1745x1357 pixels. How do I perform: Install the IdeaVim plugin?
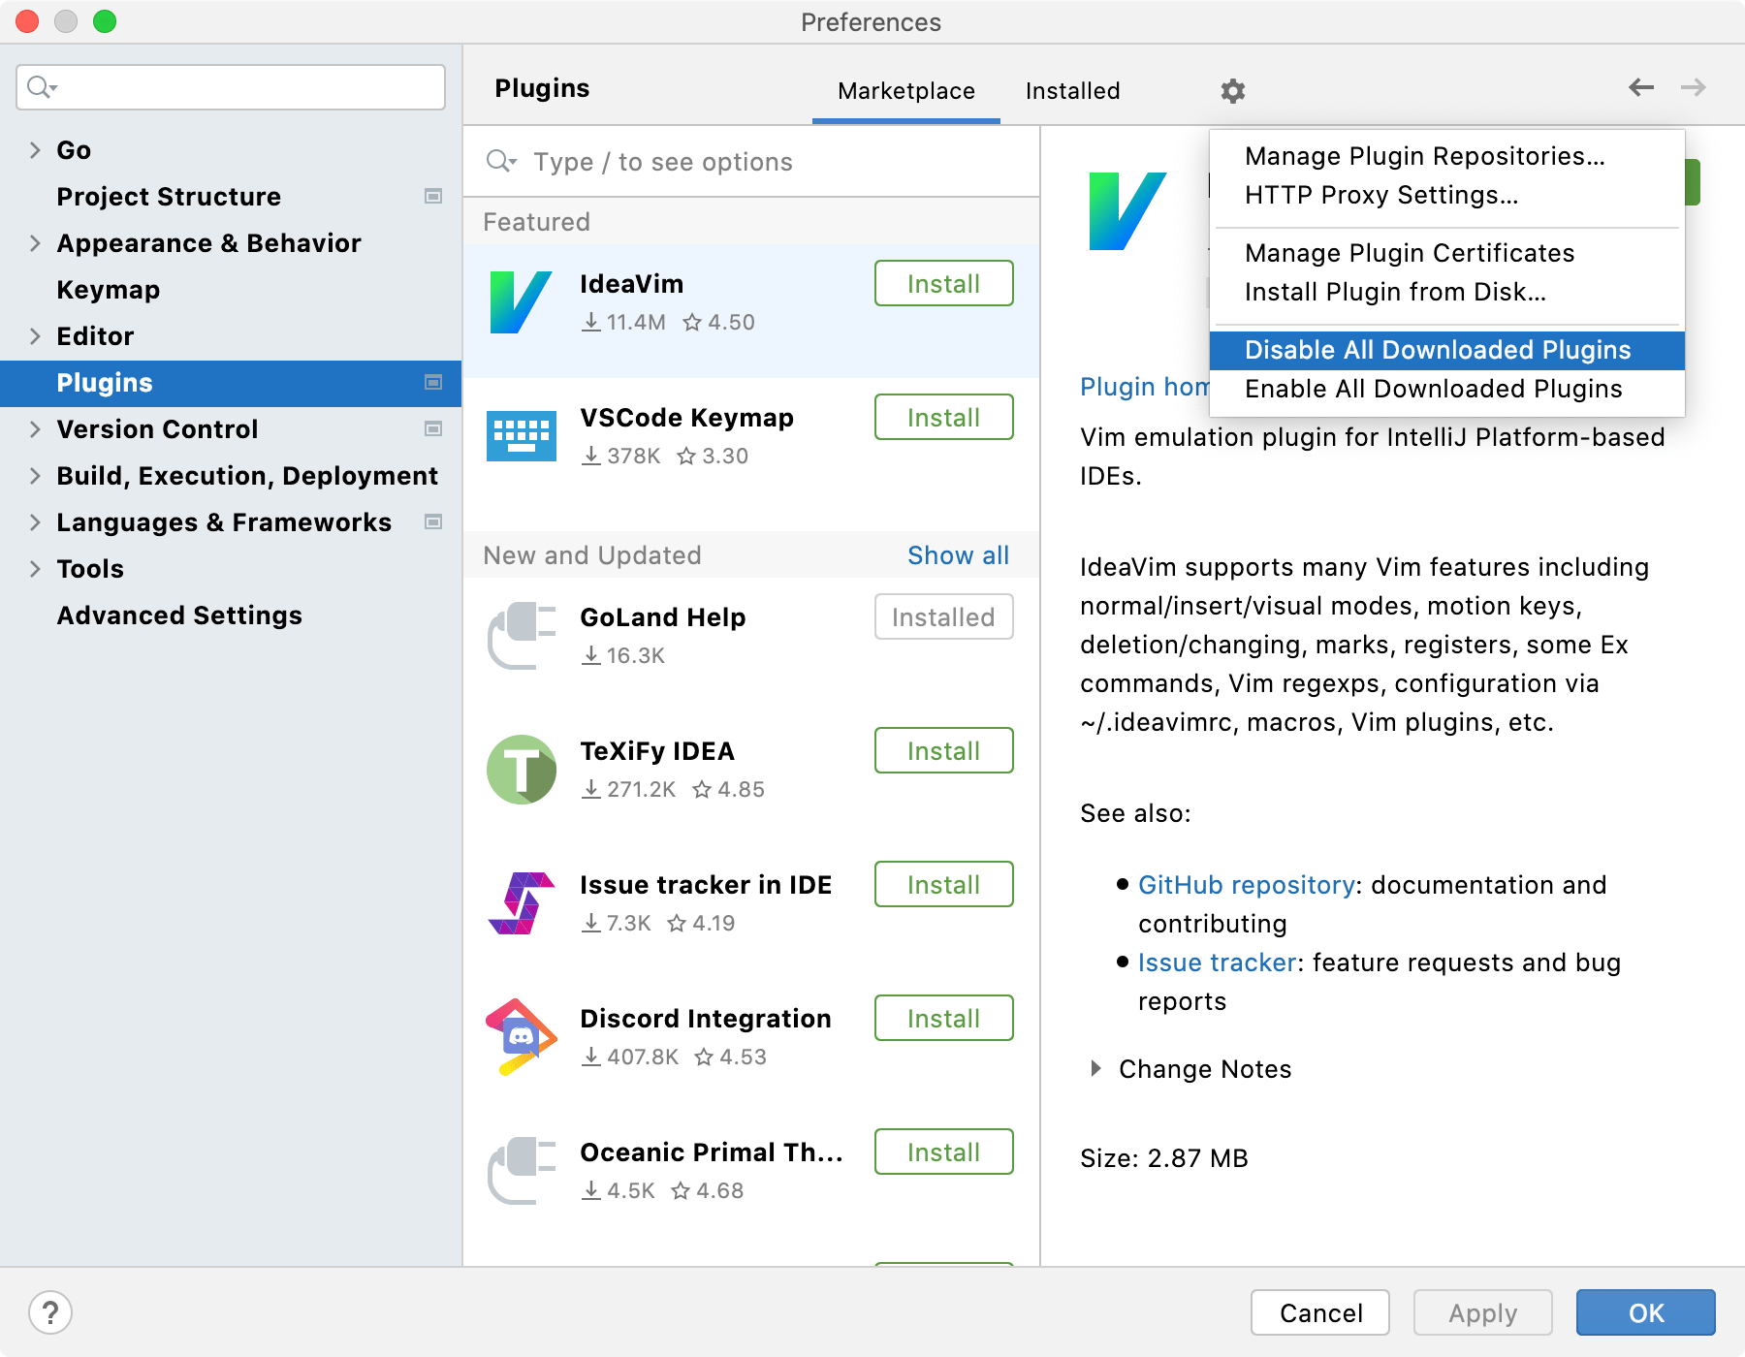pyautogui.click(x=942, y=283)
